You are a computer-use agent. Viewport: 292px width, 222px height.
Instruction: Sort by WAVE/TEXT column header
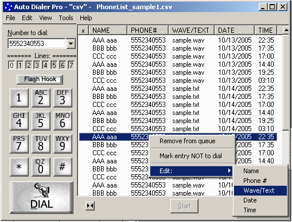191,30
